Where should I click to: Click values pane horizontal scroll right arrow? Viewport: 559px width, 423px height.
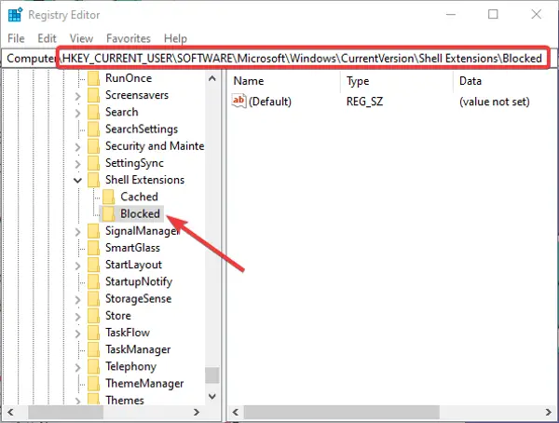click(549, 413)
